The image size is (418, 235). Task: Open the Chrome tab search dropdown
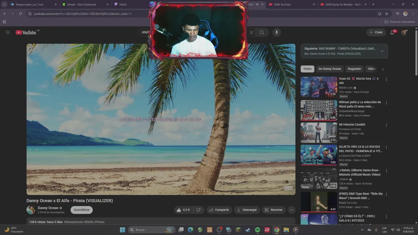4,5
